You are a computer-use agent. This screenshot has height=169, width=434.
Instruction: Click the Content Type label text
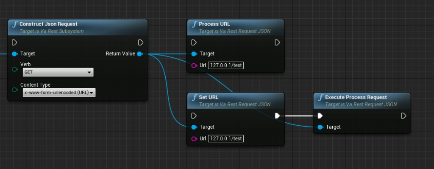(36, 85)
